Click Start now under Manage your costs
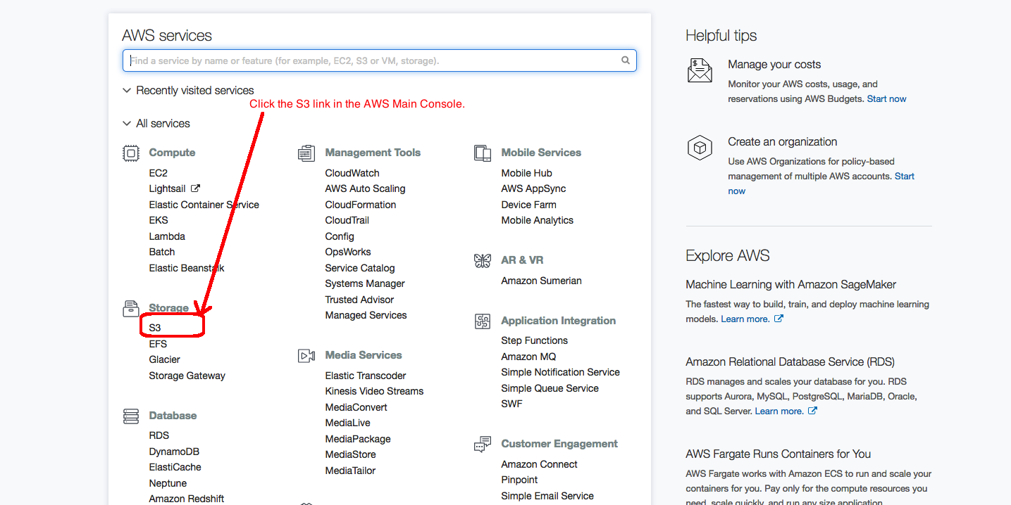The image size is (1011, 505). pos(886,99)
